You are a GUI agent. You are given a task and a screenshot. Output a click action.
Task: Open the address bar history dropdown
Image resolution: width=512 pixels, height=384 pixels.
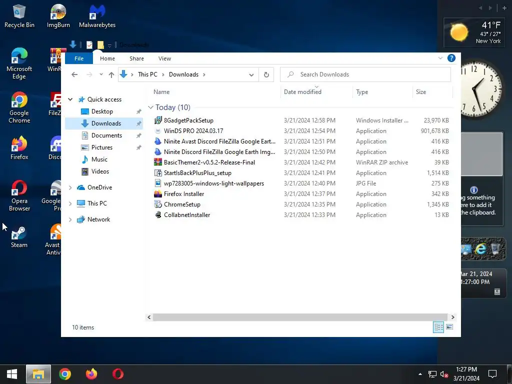point(251,75)
